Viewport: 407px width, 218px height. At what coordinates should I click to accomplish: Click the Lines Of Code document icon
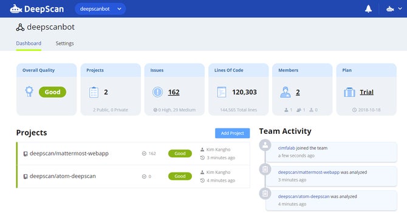tap(222, 92)
